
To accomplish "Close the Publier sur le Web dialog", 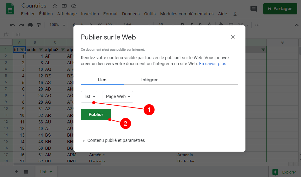I will point(233,37).
